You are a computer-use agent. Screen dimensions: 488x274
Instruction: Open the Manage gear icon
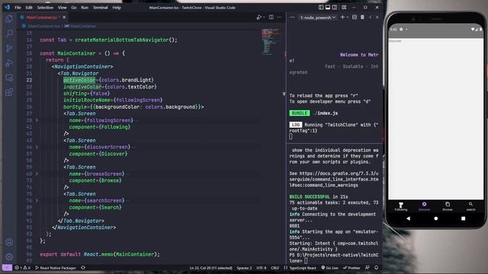coord(9,257)
